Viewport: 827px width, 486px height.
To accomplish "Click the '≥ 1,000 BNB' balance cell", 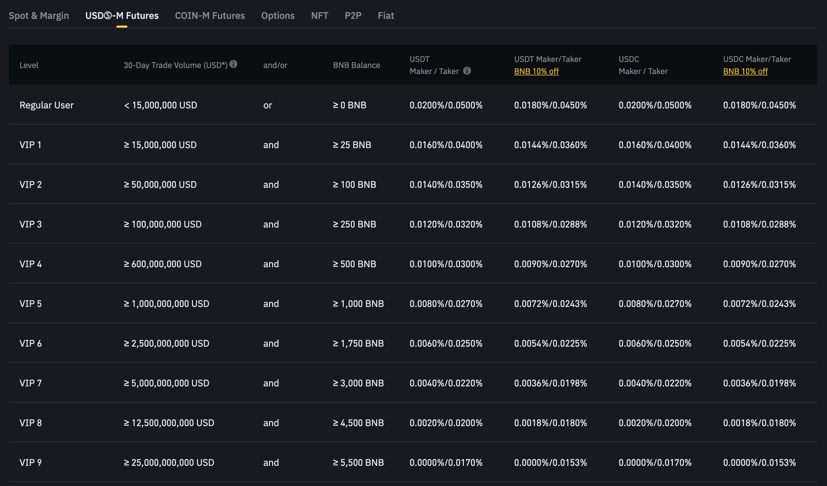I will coord(359,304).
